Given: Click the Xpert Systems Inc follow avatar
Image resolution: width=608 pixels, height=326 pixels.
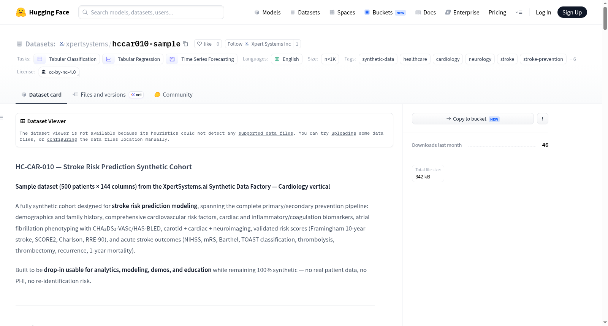Looking at the screenshot, I should coord(247,44).
